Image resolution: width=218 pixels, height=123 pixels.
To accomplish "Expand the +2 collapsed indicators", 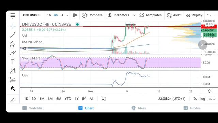I will 24,49.
